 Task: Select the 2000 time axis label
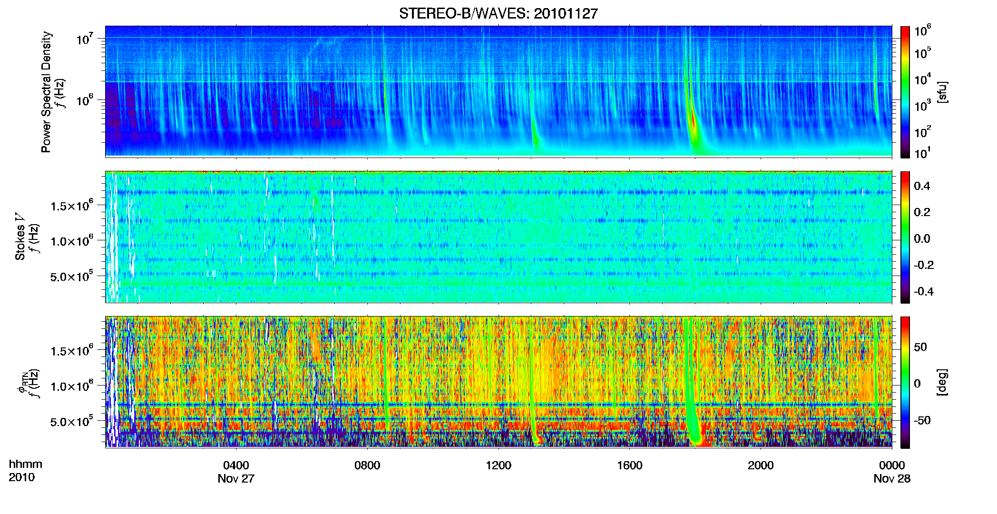tap(761, 465)
